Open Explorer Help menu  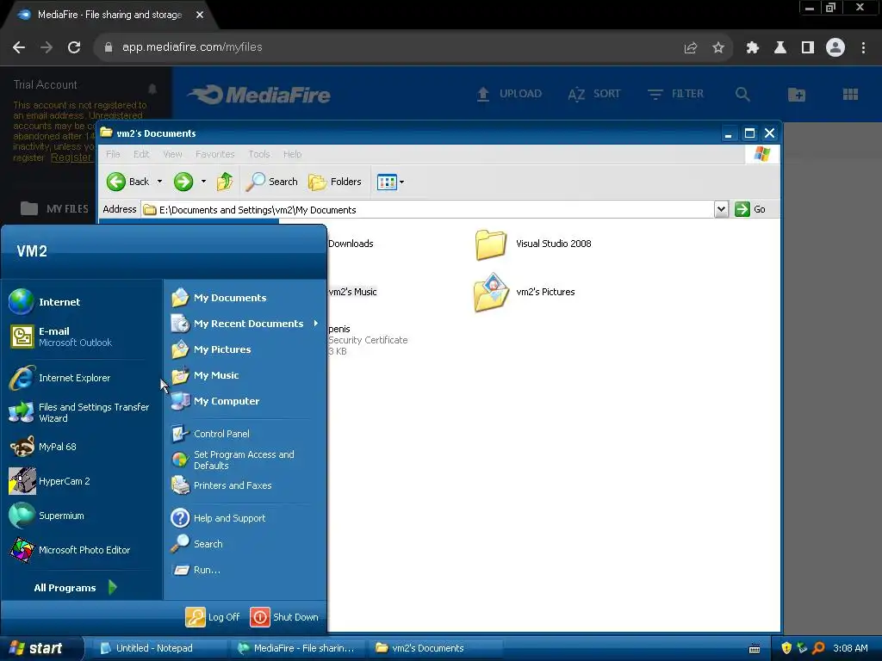[x=293, y=154]
